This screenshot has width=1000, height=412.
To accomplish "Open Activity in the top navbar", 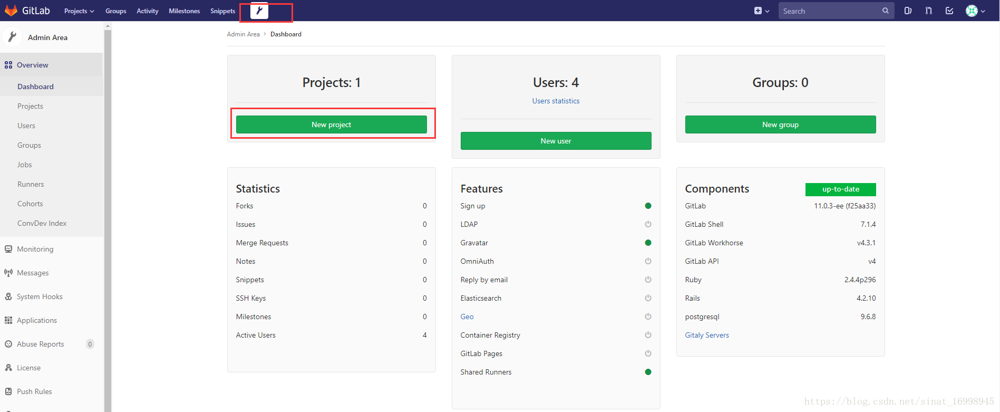I will point(148,11).
